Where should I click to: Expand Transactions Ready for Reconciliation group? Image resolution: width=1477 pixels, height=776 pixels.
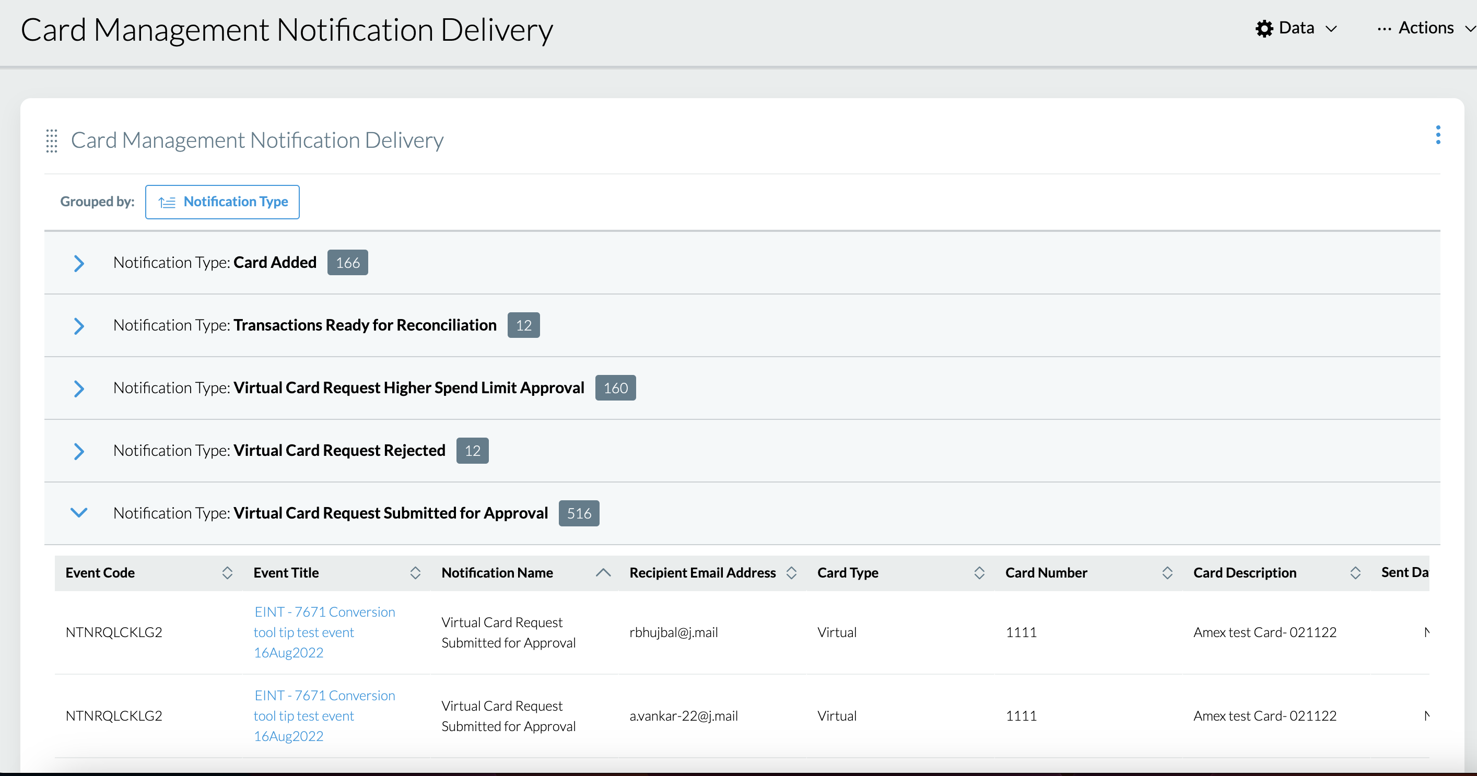click(x=79, y=325)
